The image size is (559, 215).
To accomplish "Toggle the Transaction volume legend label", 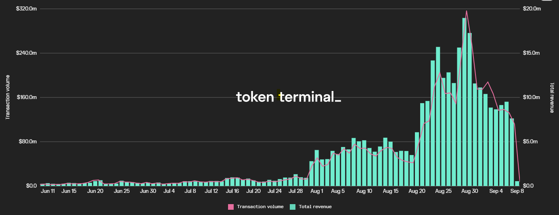I will [260, 207].
